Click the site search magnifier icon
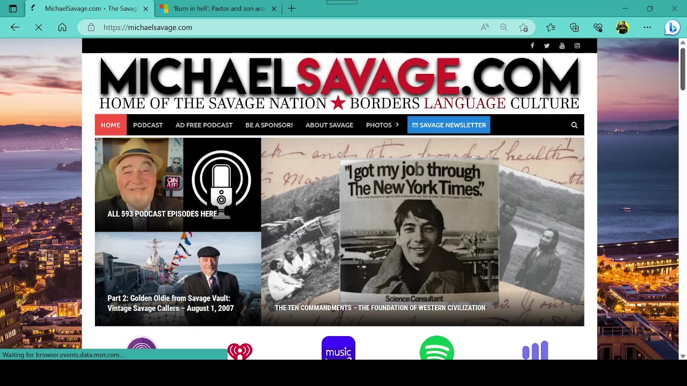 [x=574, y=125]
